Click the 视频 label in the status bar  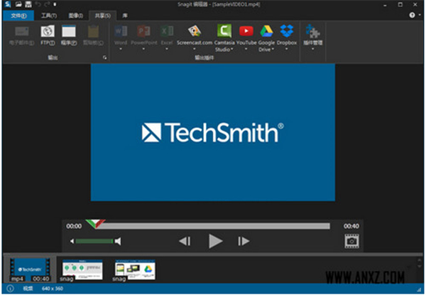click(28, 289)
